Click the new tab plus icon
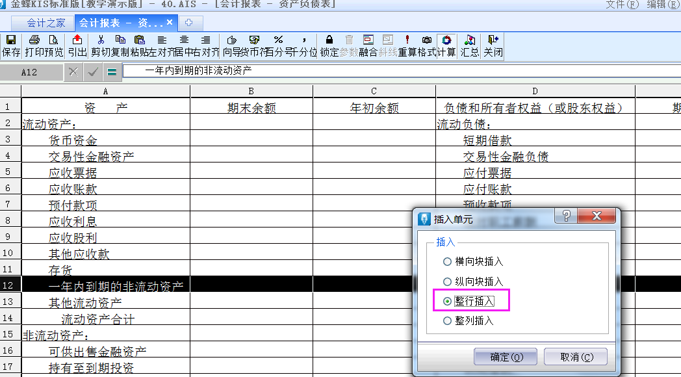The height and width of the screenshot is (377, 681). (x=188, y=21)
